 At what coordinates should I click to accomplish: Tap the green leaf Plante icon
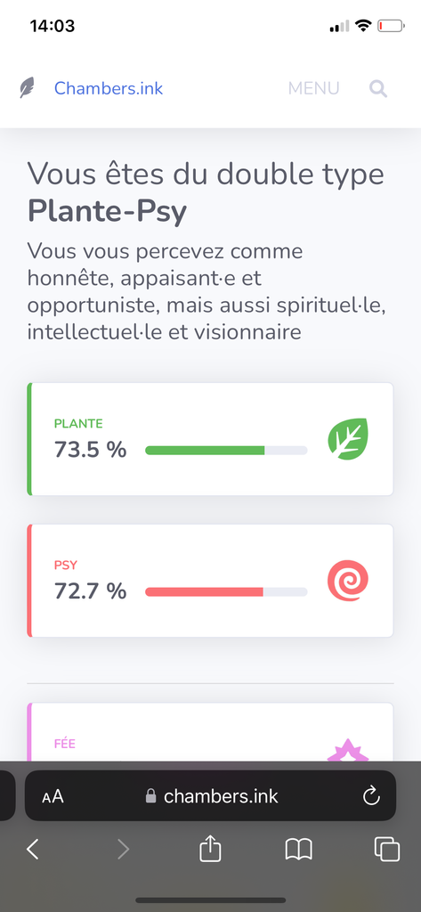pyautogui.click(x=348, y=438)
